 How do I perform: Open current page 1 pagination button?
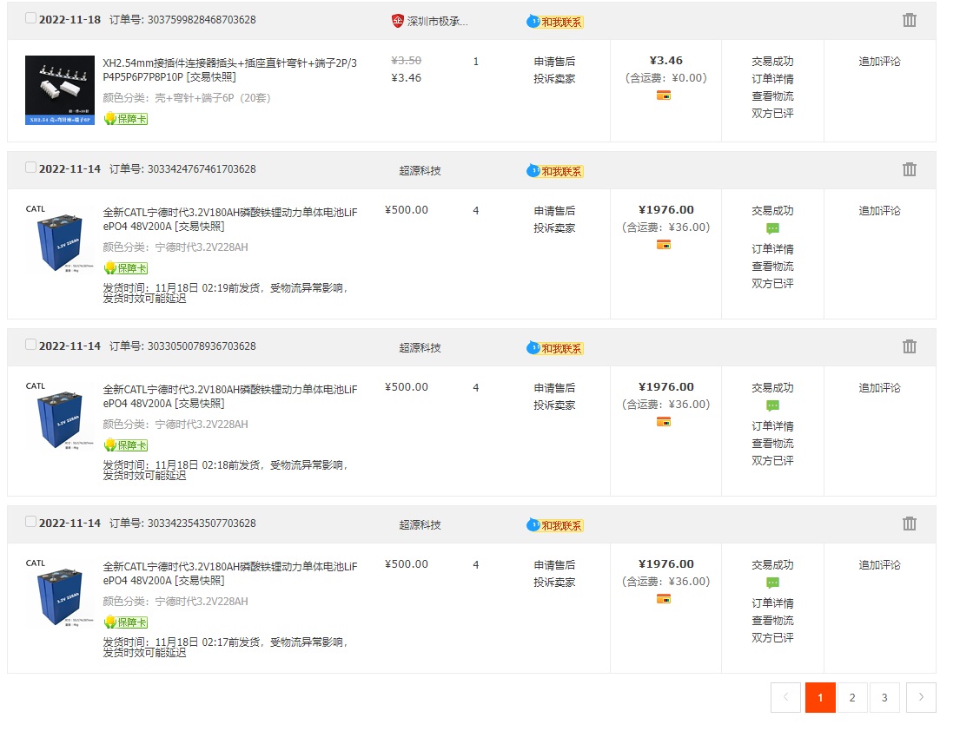(820, 697)
